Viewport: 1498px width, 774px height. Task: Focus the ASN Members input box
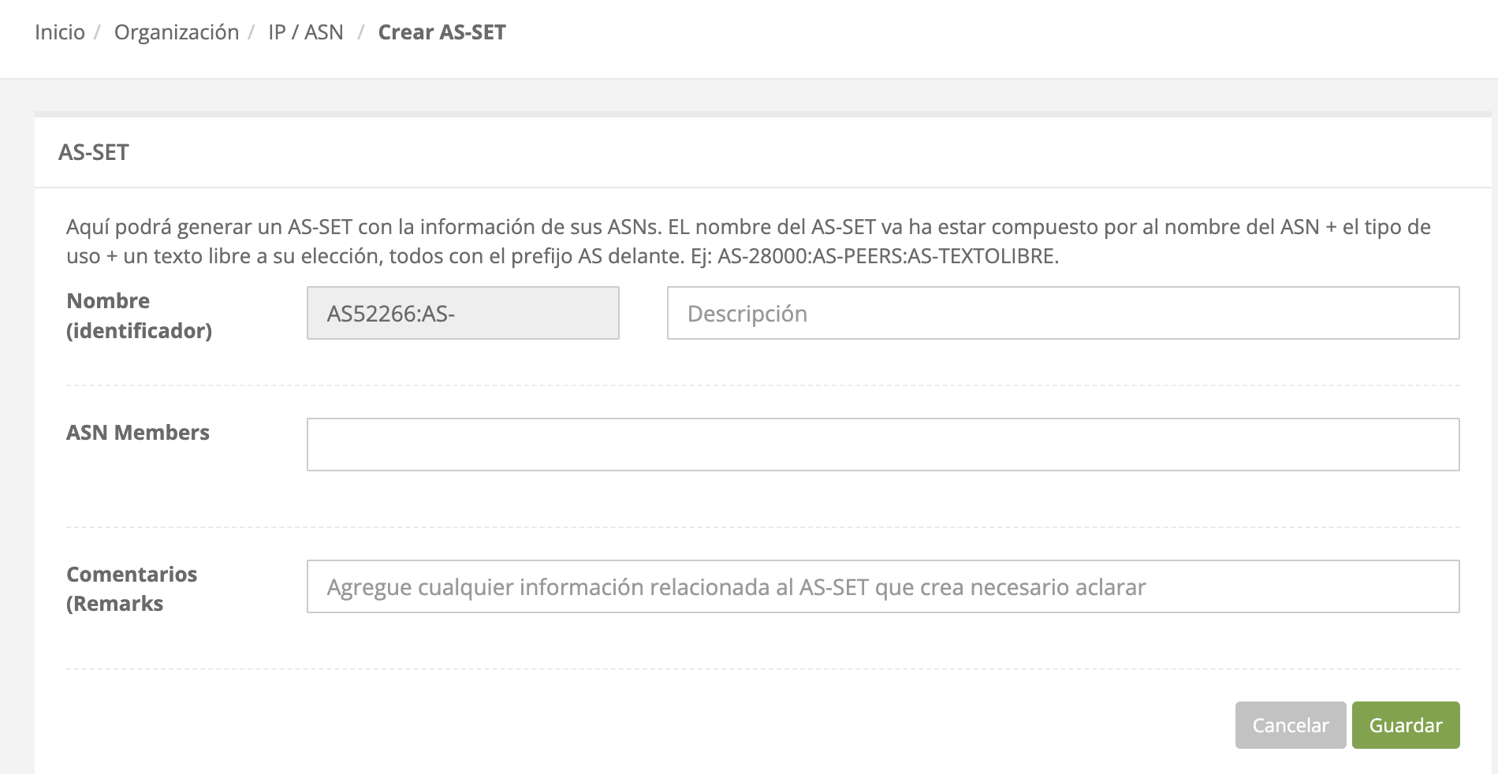click(882, 445)
